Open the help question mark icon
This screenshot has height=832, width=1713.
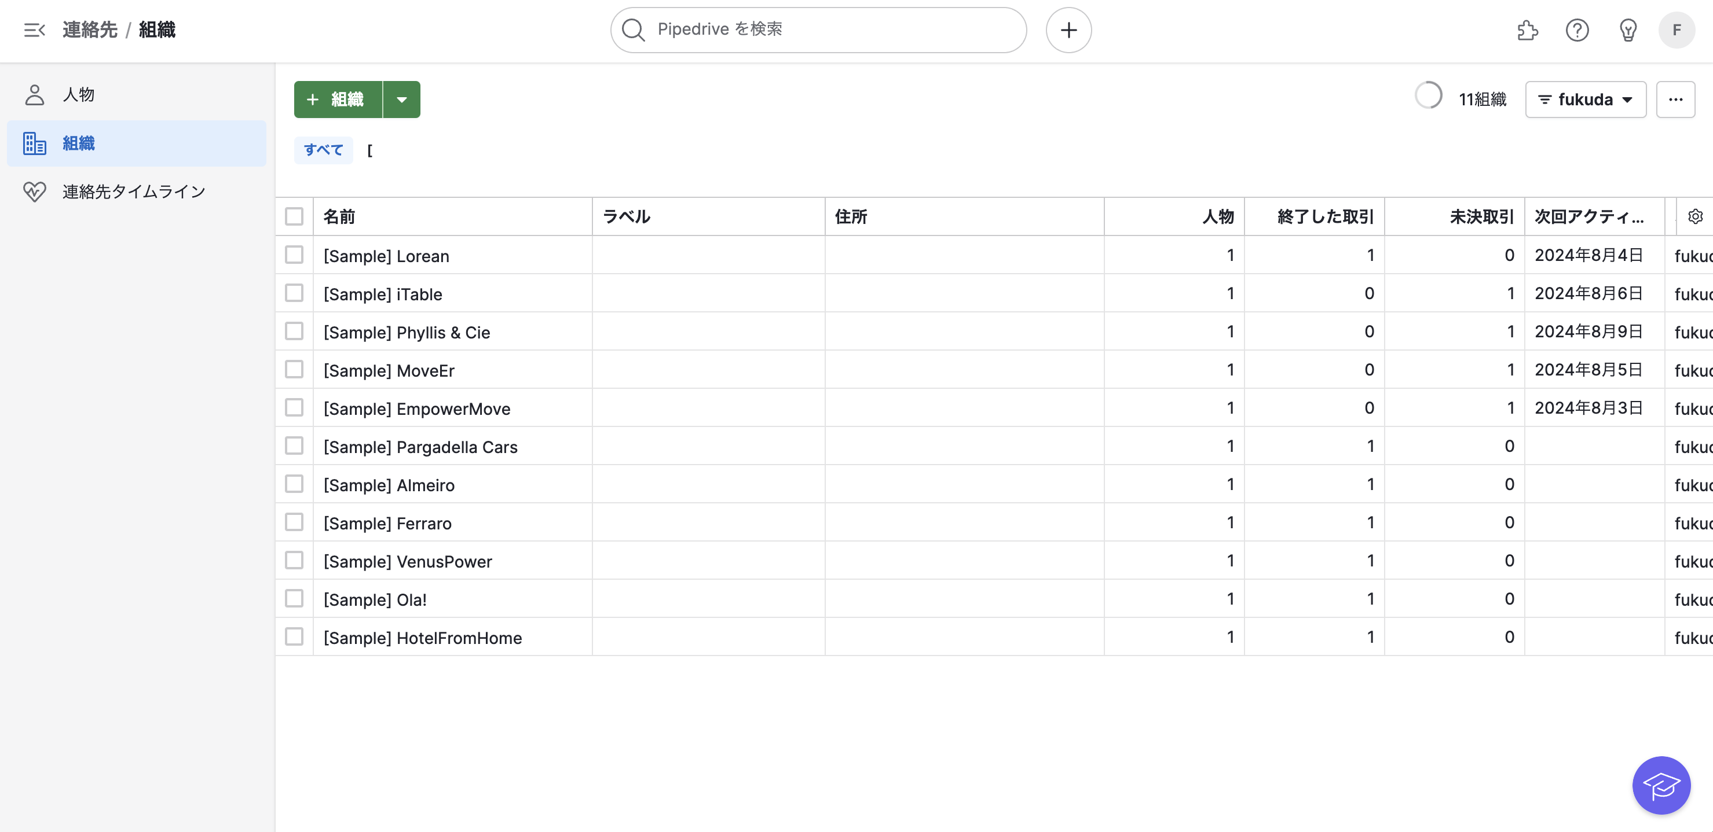click(x=1577, y=30)
